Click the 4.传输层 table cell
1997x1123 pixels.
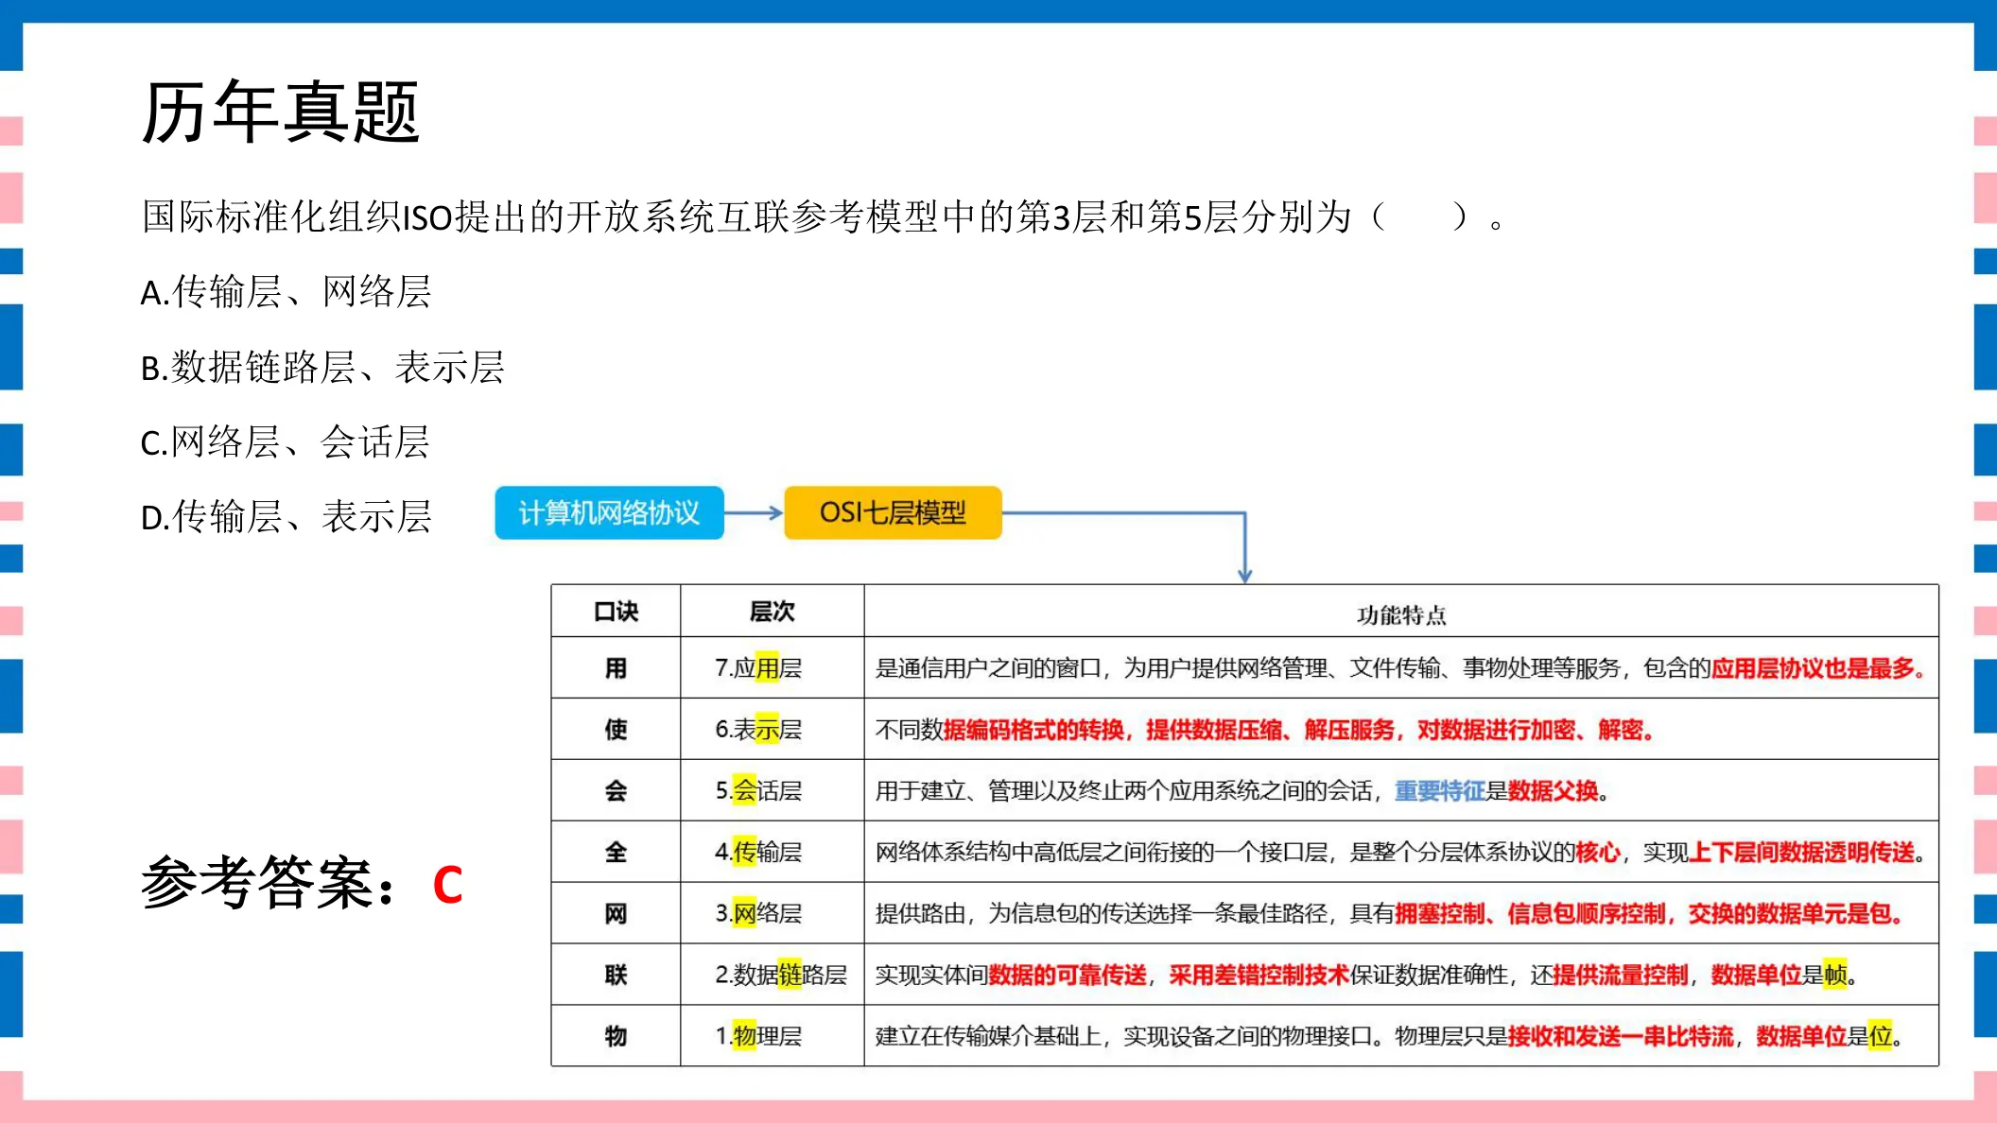tap(772, 852)
